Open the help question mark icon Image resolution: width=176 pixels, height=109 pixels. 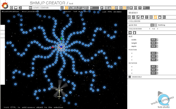(140, 8)
